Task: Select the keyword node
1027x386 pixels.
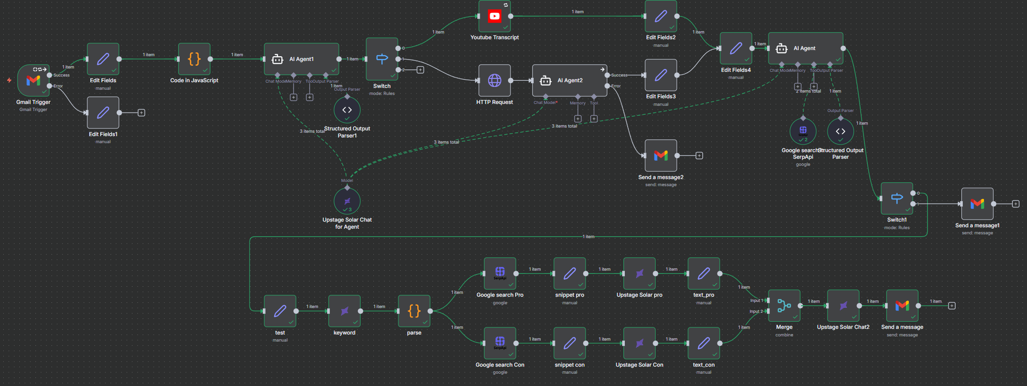Action: tap(345, 311)
